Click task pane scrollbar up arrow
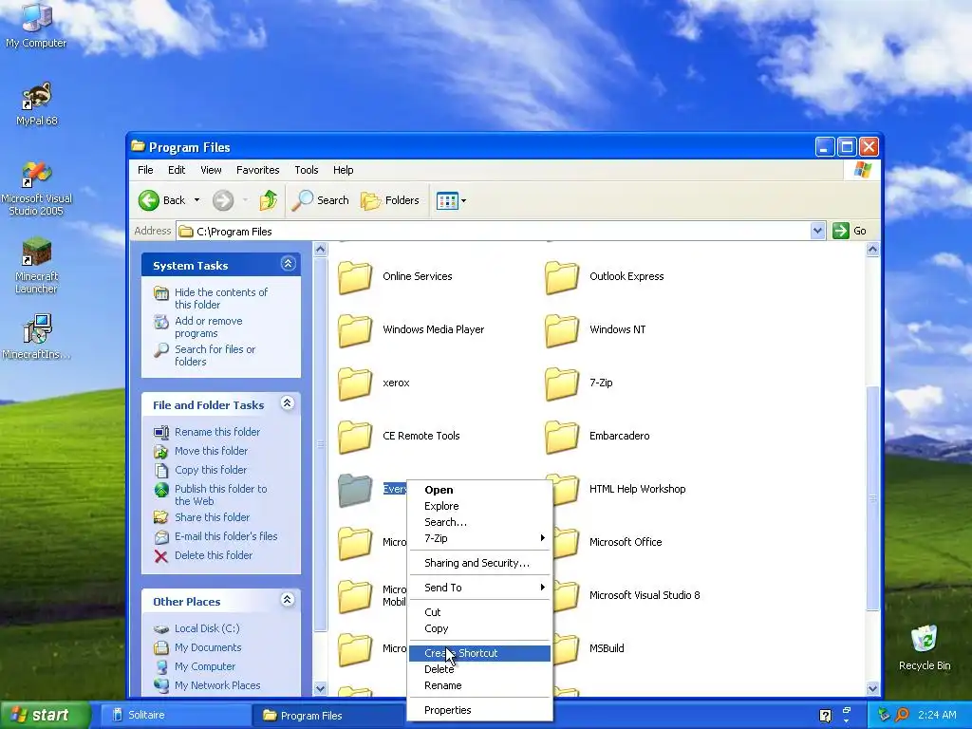 [320, 250]
